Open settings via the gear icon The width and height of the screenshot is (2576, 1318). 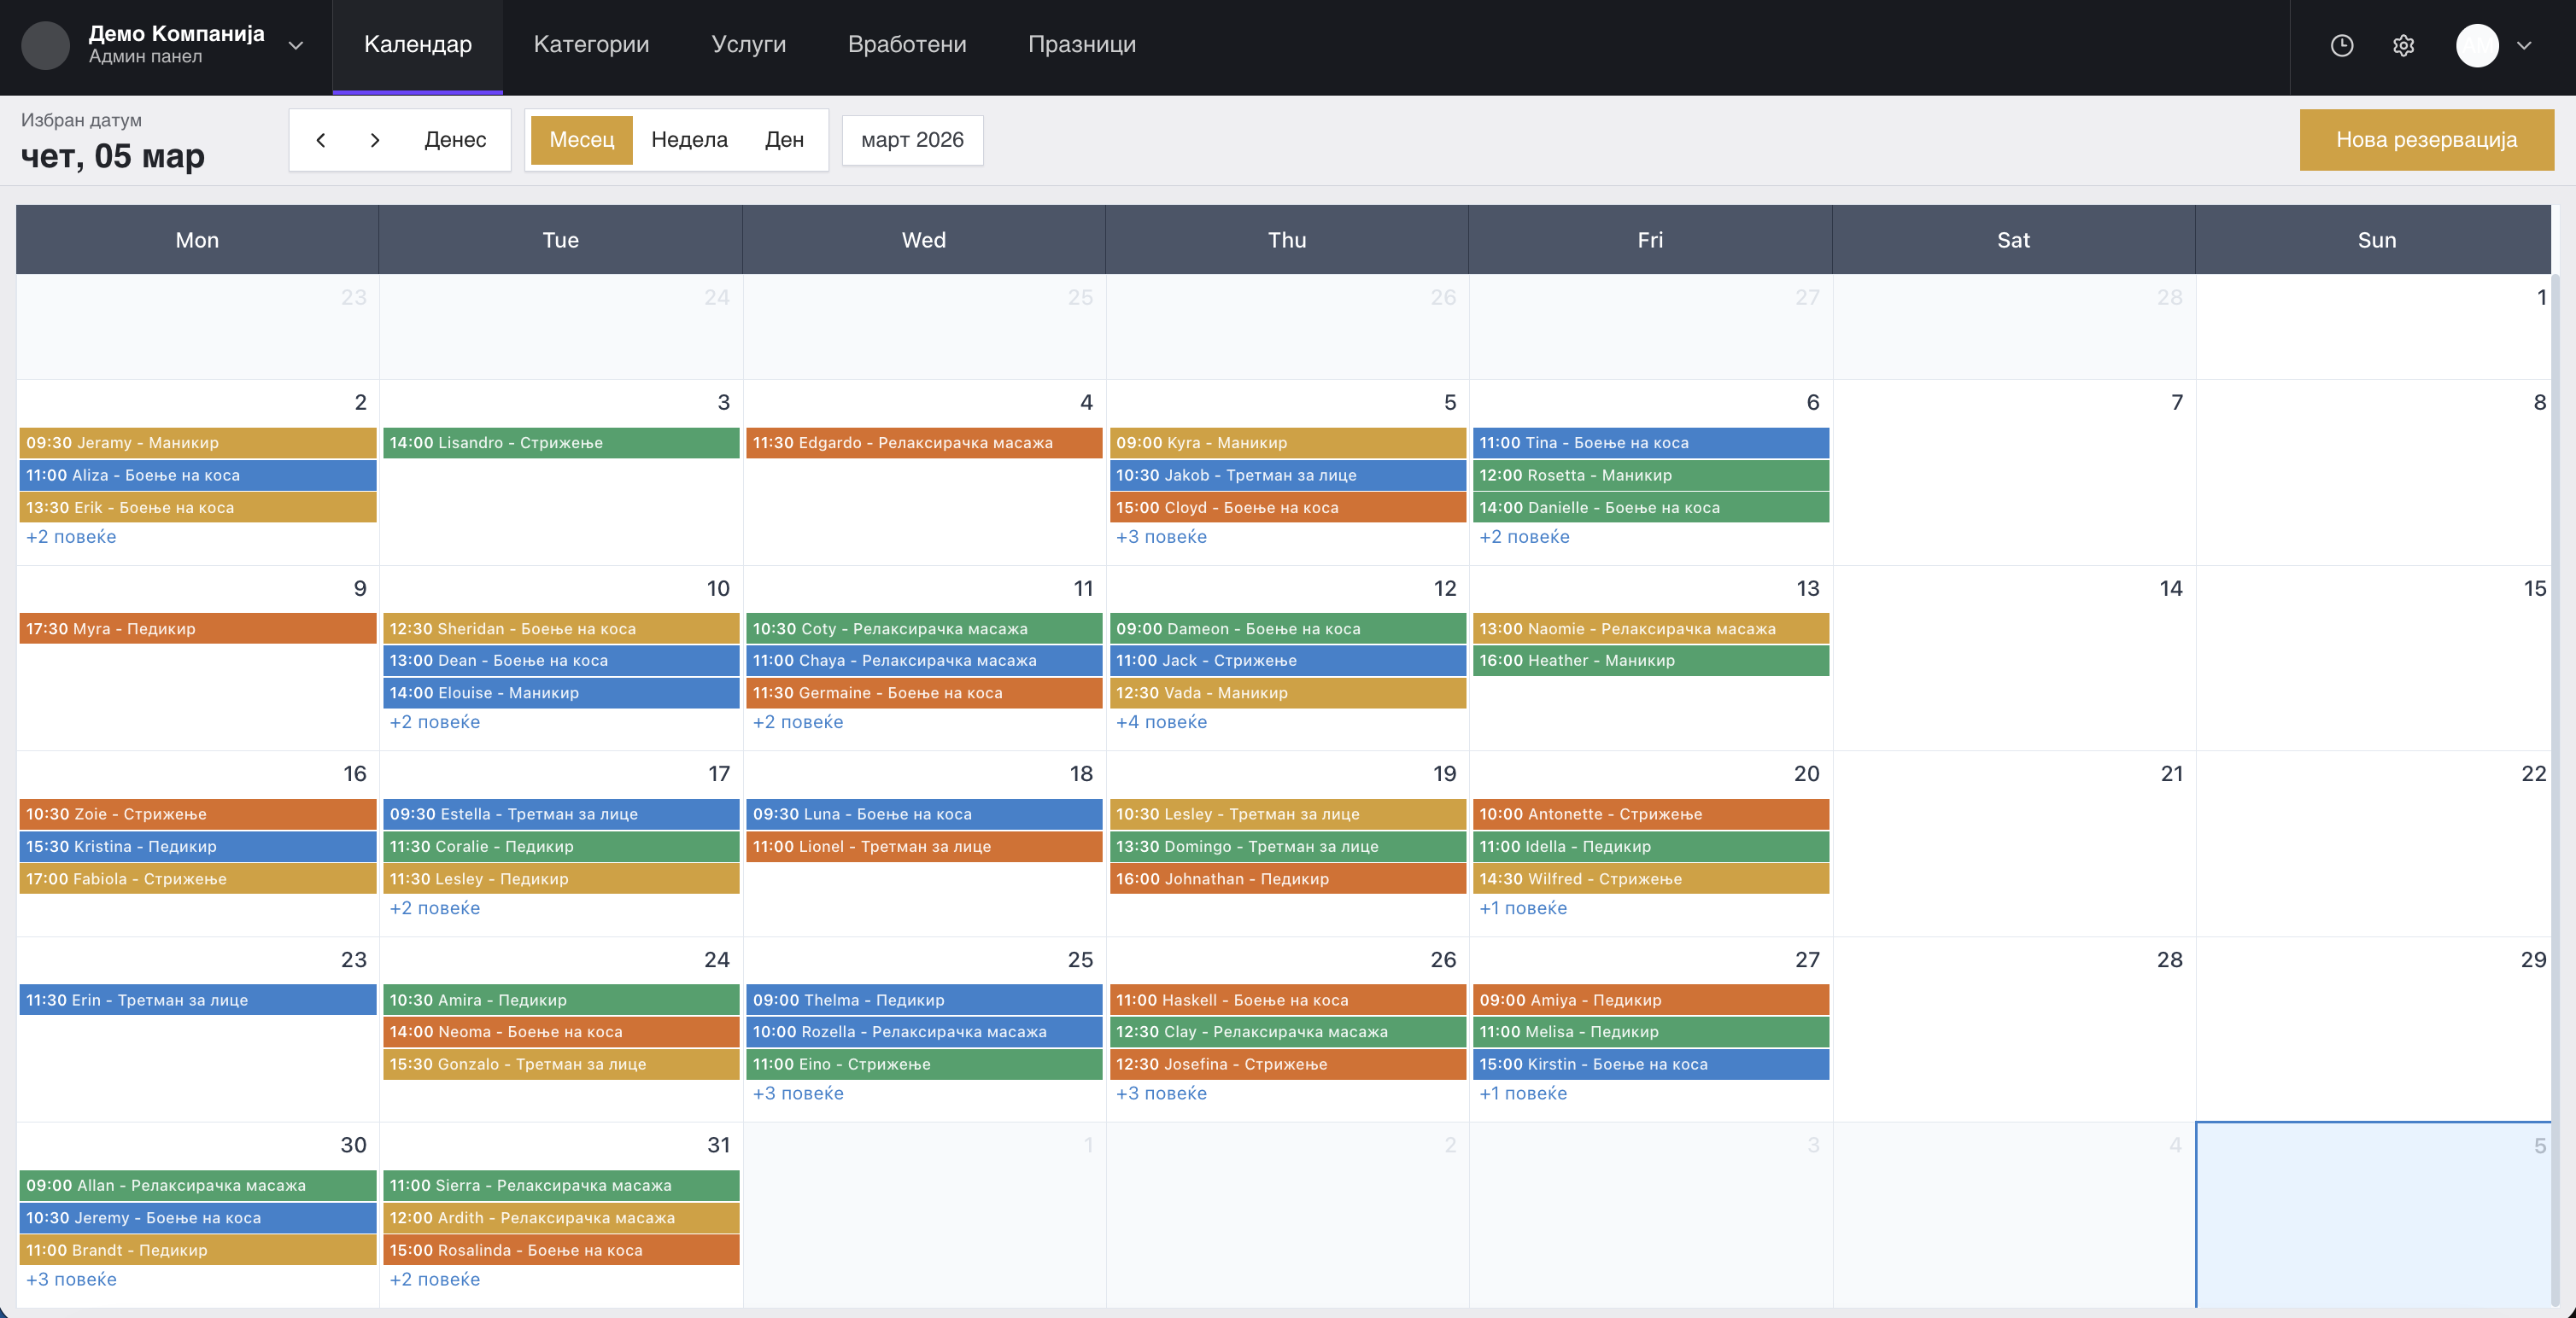(x=2404, y=46)
